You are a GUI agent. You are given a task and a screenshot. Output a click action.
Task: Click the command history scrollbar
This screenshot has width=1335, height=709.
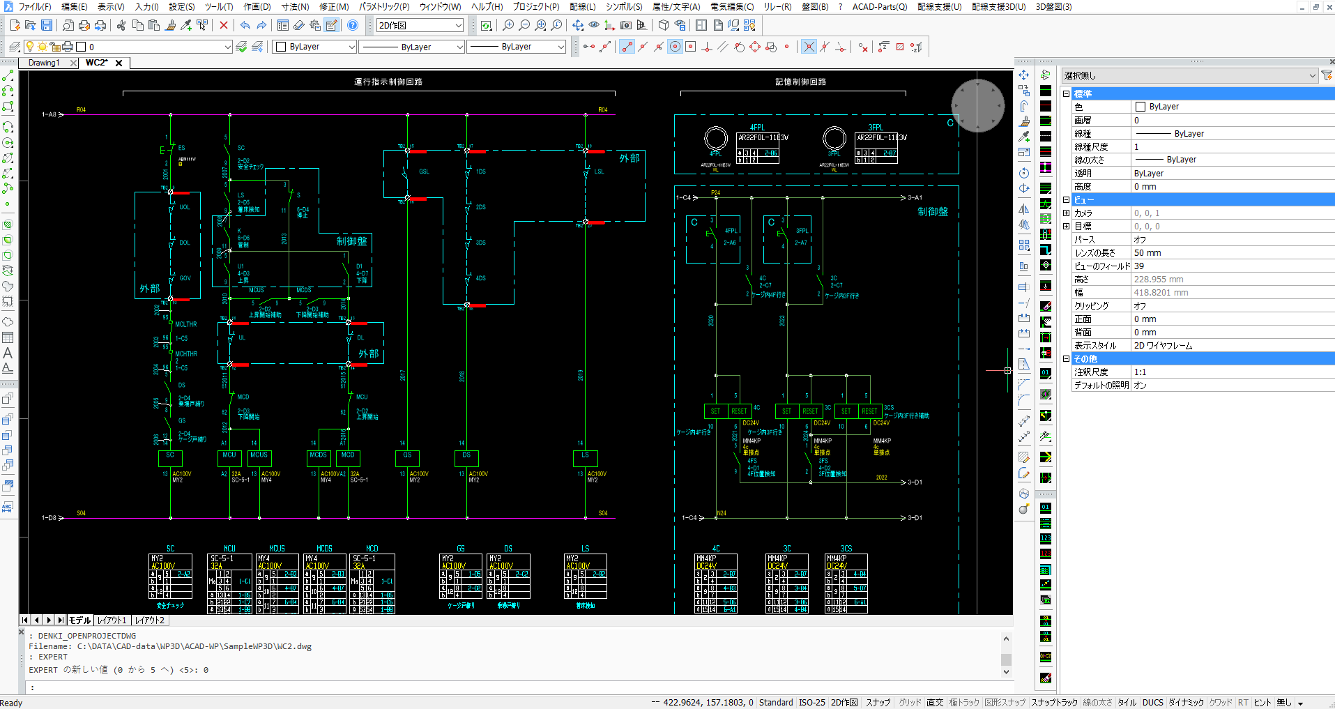tap(1006, 655)
